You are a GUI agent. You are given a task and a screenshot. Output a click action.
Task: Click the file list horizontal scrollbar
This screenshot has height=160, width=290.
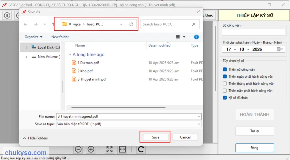118,107
